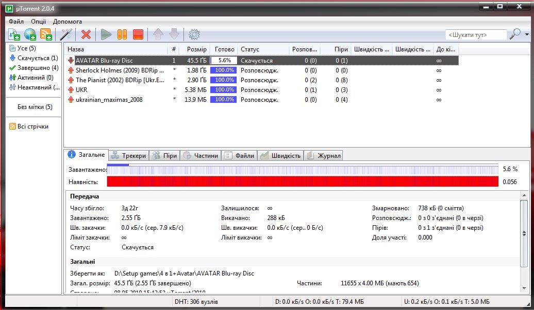Switch to the Трекери tab
Viewport: 534px width, 310px height.
click(x=129, y=155)
